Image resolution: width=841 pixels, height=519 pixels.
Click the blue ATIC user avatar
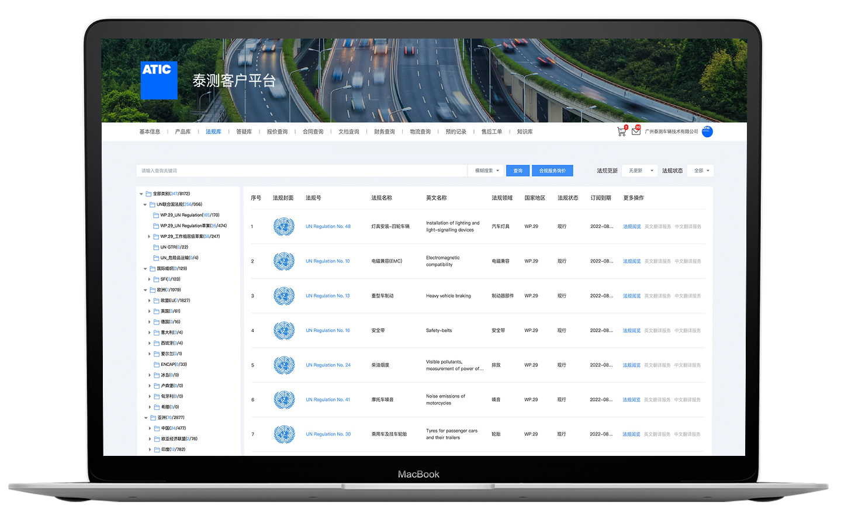707,132
